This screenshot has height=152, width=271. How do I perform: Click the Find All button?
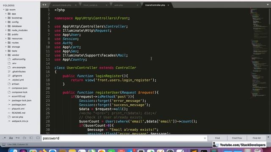pyautogui.click(x=257, y=138)
